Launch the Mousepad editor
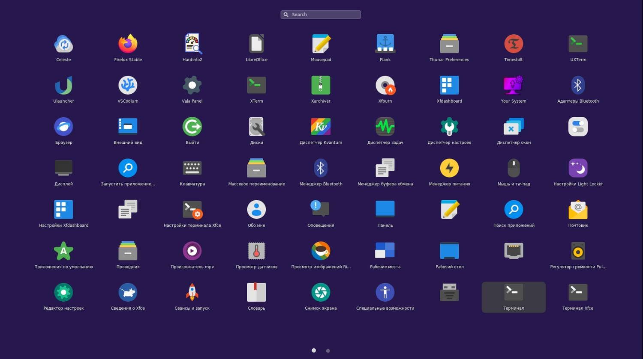The width and height of the screenshot is (643, 359). click(x=321, y=44)
